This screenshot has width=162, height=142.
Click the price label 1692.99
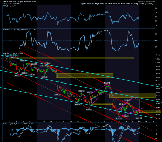[44, 66]
